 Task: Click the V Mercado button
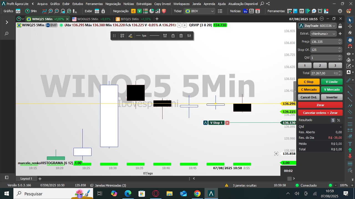332,90
